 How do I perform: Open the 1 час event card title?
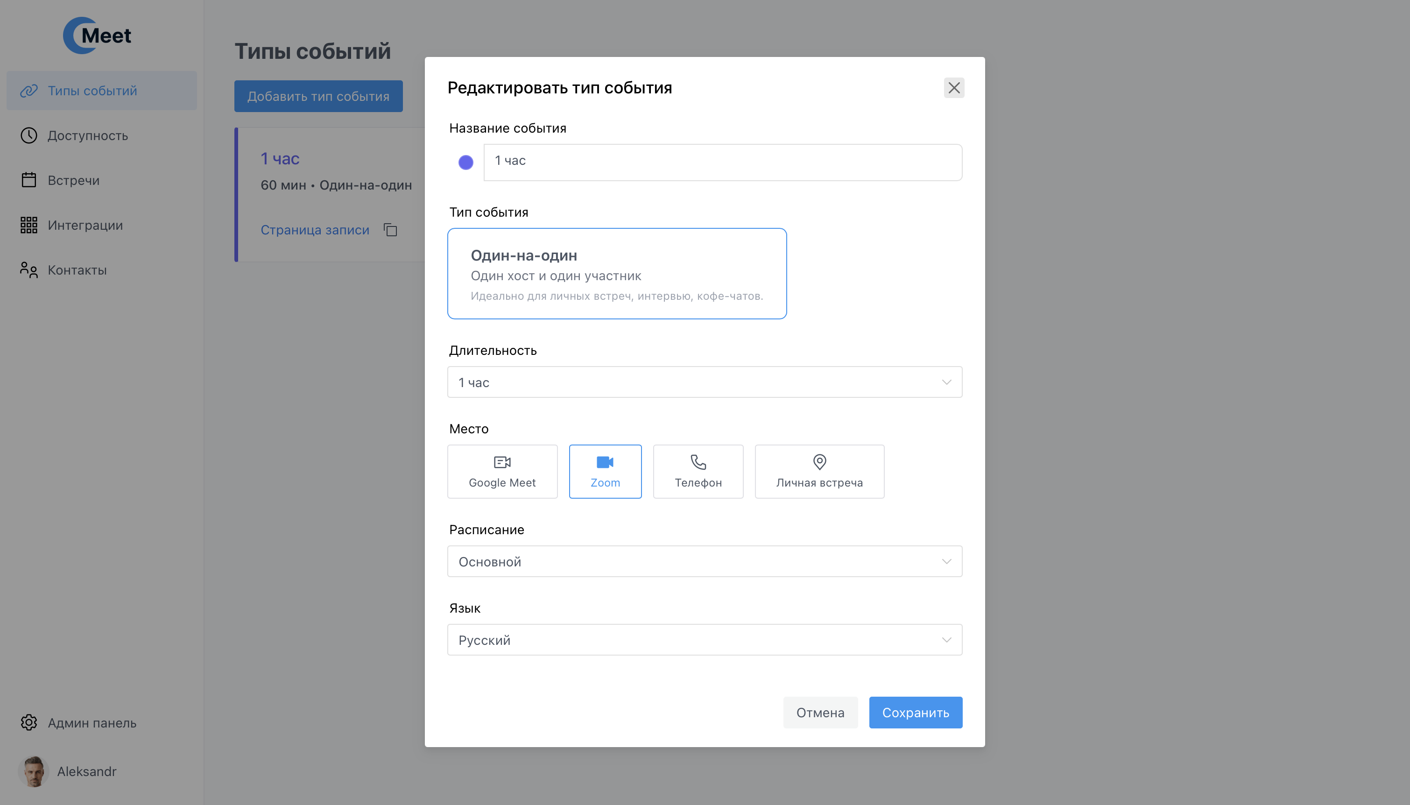280,159
